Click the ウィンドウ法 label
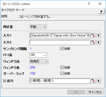The height and width of the screenshot is (97, 106). pyautogui.click(x=11, y=62)
